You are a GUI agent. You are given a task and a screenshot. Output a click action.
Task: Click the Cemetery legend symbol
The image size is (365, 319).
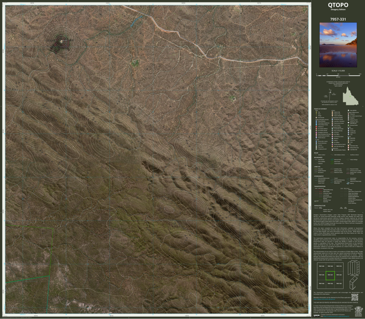point(332,133)
